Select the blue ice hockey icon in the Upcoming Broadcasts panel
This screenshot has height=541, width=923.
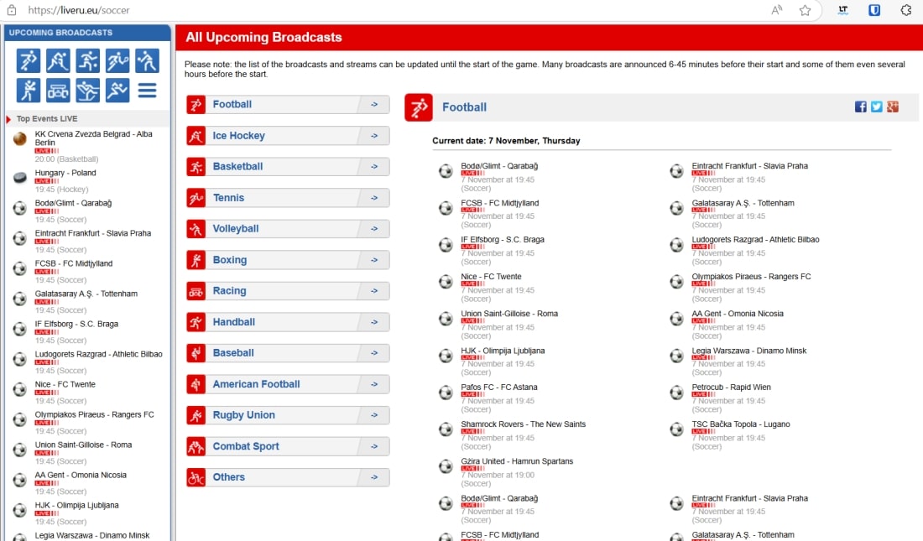tap(58, 60)
